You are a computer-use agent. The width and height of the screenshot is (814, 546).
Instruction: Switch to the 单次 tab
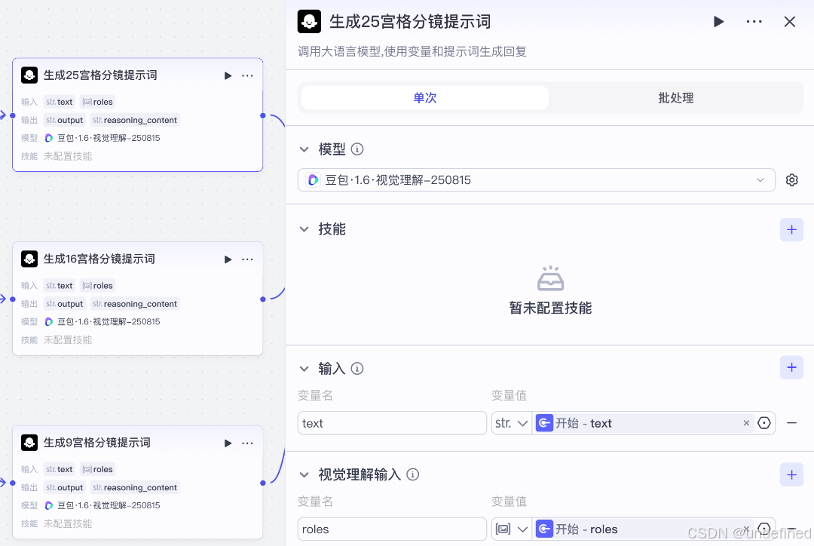(424, 98)
